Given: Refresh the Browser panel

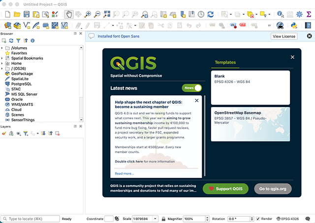Looking at the screenshot, I should [x=11, y=40].
